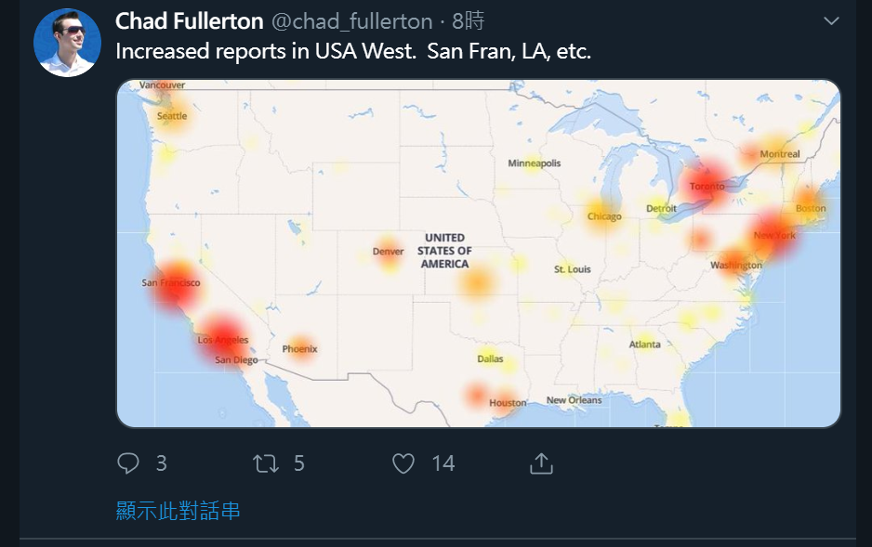This screenshot has width=872, height=547.
Task: Open tweet options chevron menu
Action: click(x=831, y=21)
